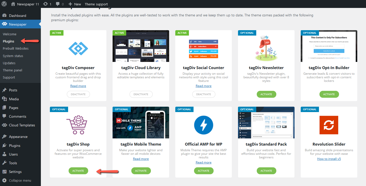
Task: Select Welcome in Newspaper submenu
Action: click(10, 34)
